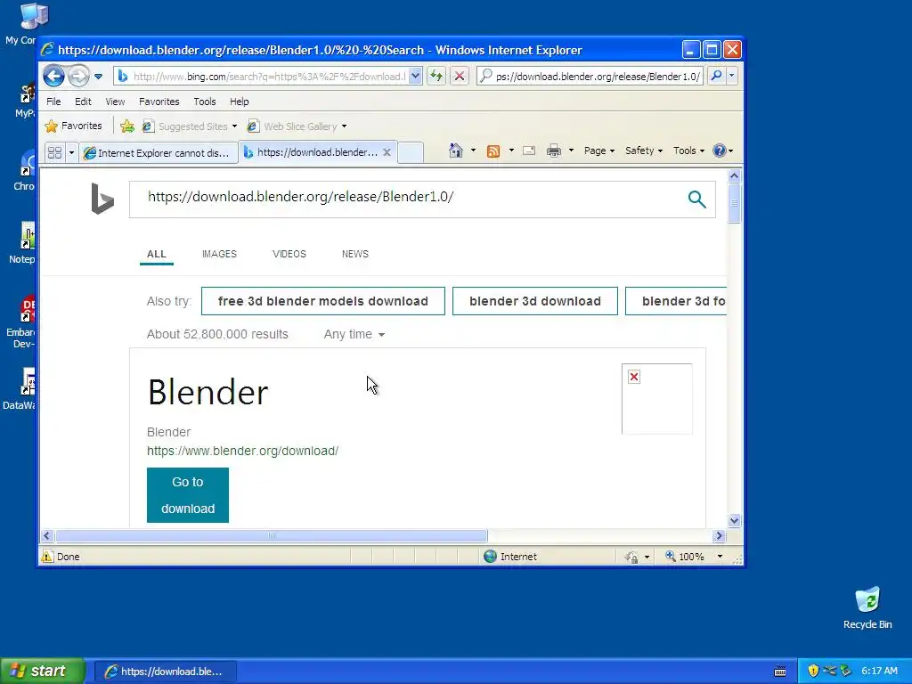Open the Favorites menu
Image resolution: width=912 pixels, height=684 pixels.
(x=159, y=102)
